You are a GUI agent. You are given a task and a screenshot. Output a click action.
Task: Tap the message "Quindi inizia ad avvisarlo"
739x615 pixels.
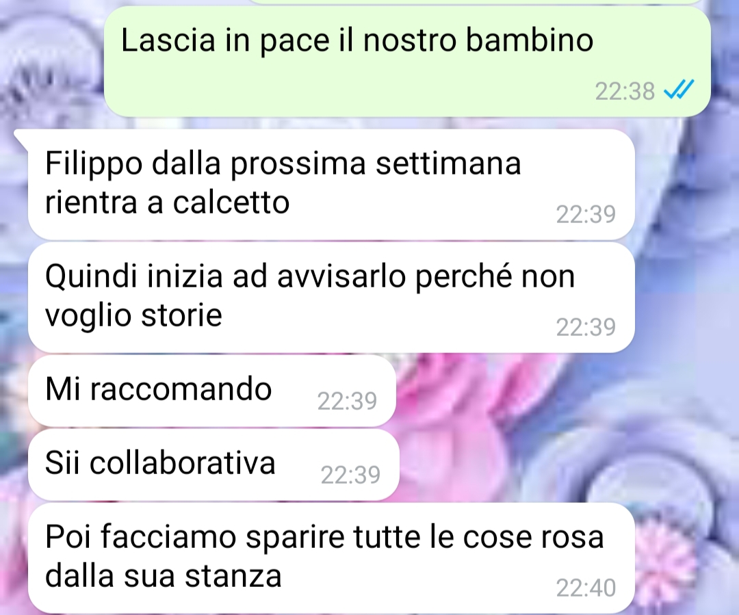331,298
